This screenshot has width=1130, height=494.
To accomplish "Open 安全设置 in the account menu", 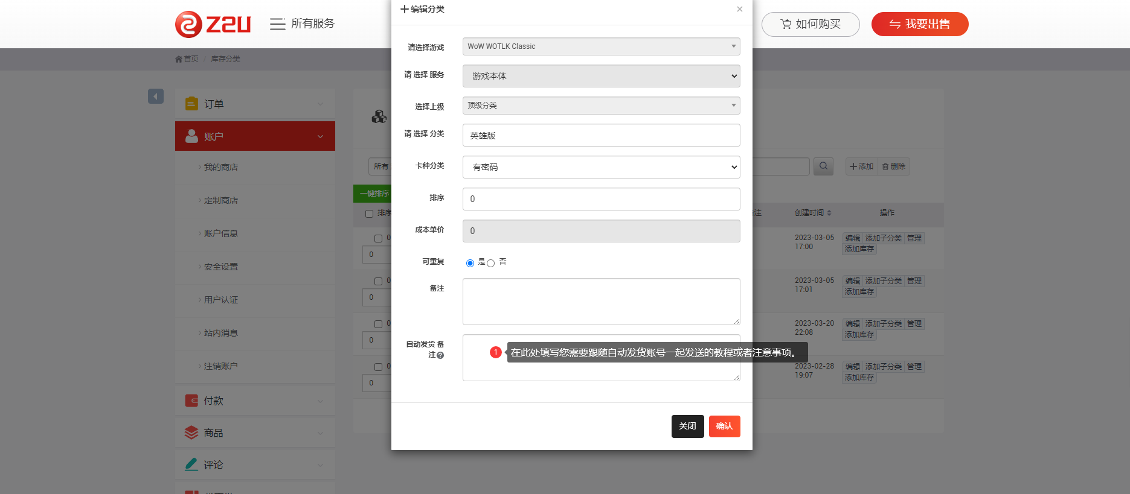I will (220, 267).
